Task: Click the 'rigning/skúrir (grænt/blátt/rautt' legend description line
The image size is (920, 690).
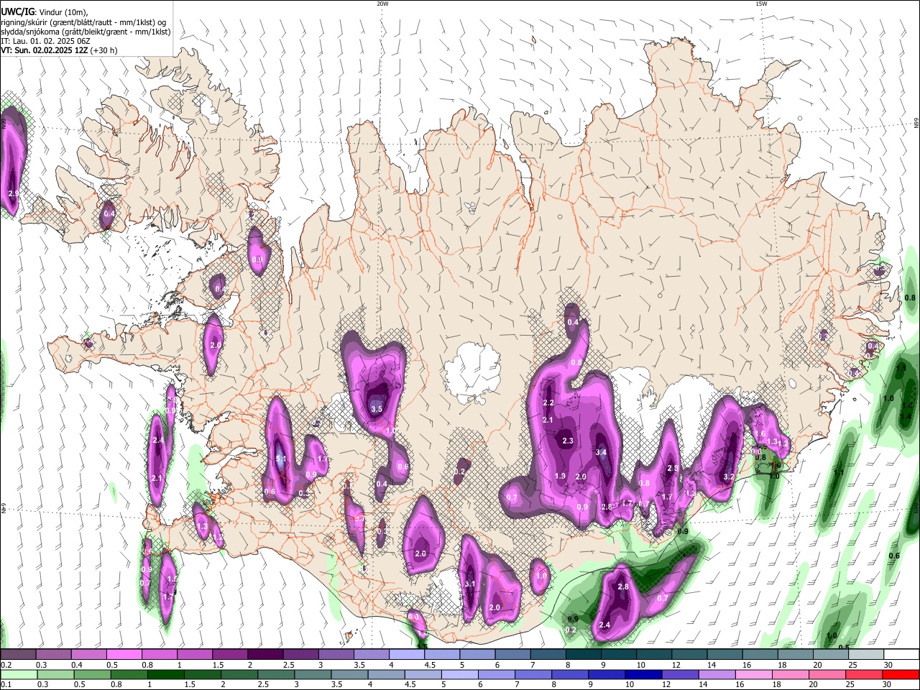Action: pos(83,22)
